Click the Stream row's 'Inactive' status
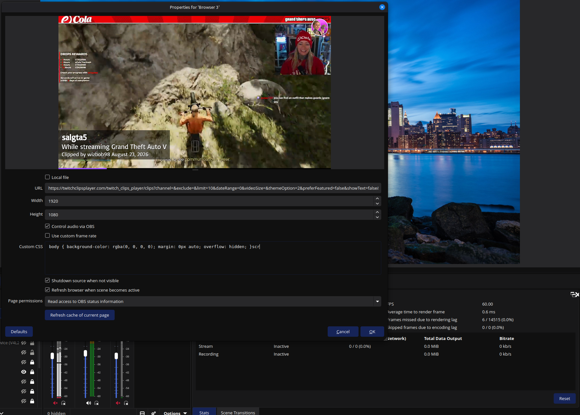Viewport: 580px width, 415px height. [281, 346]
